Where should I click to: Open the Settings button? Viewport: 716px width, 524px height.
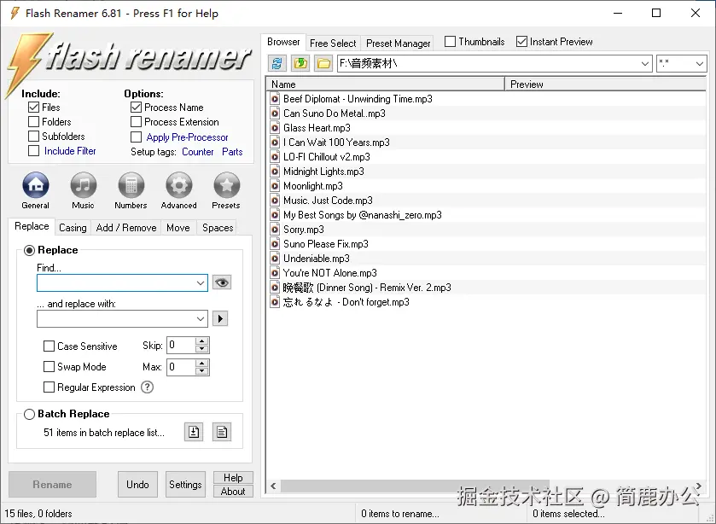tap(185, 484)
